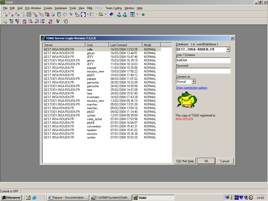Click the colored pencils icon in second toolbar
268x201 pixels.
point(5,21)
